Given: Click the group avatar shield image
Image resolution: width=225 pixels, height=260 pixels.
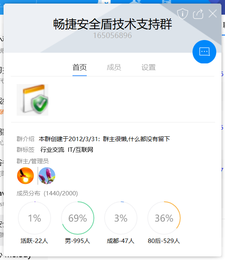Looking at the screenshot, I should 32,100.
